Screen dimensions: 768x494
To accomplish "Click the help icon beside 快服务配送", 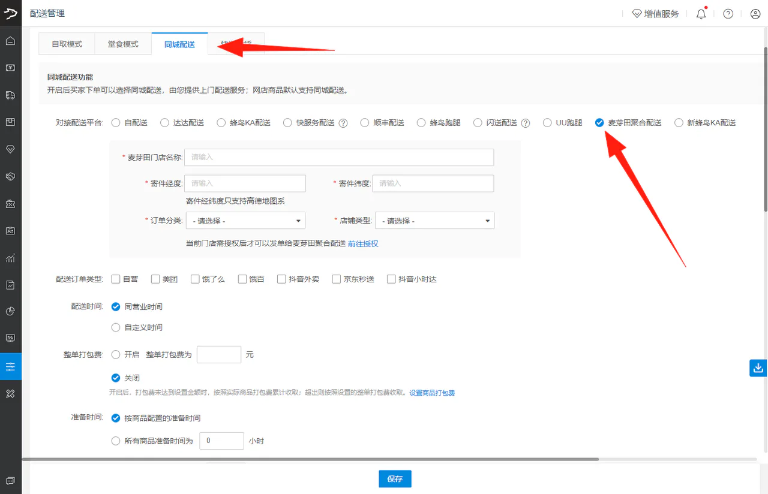I will [343, 123].
